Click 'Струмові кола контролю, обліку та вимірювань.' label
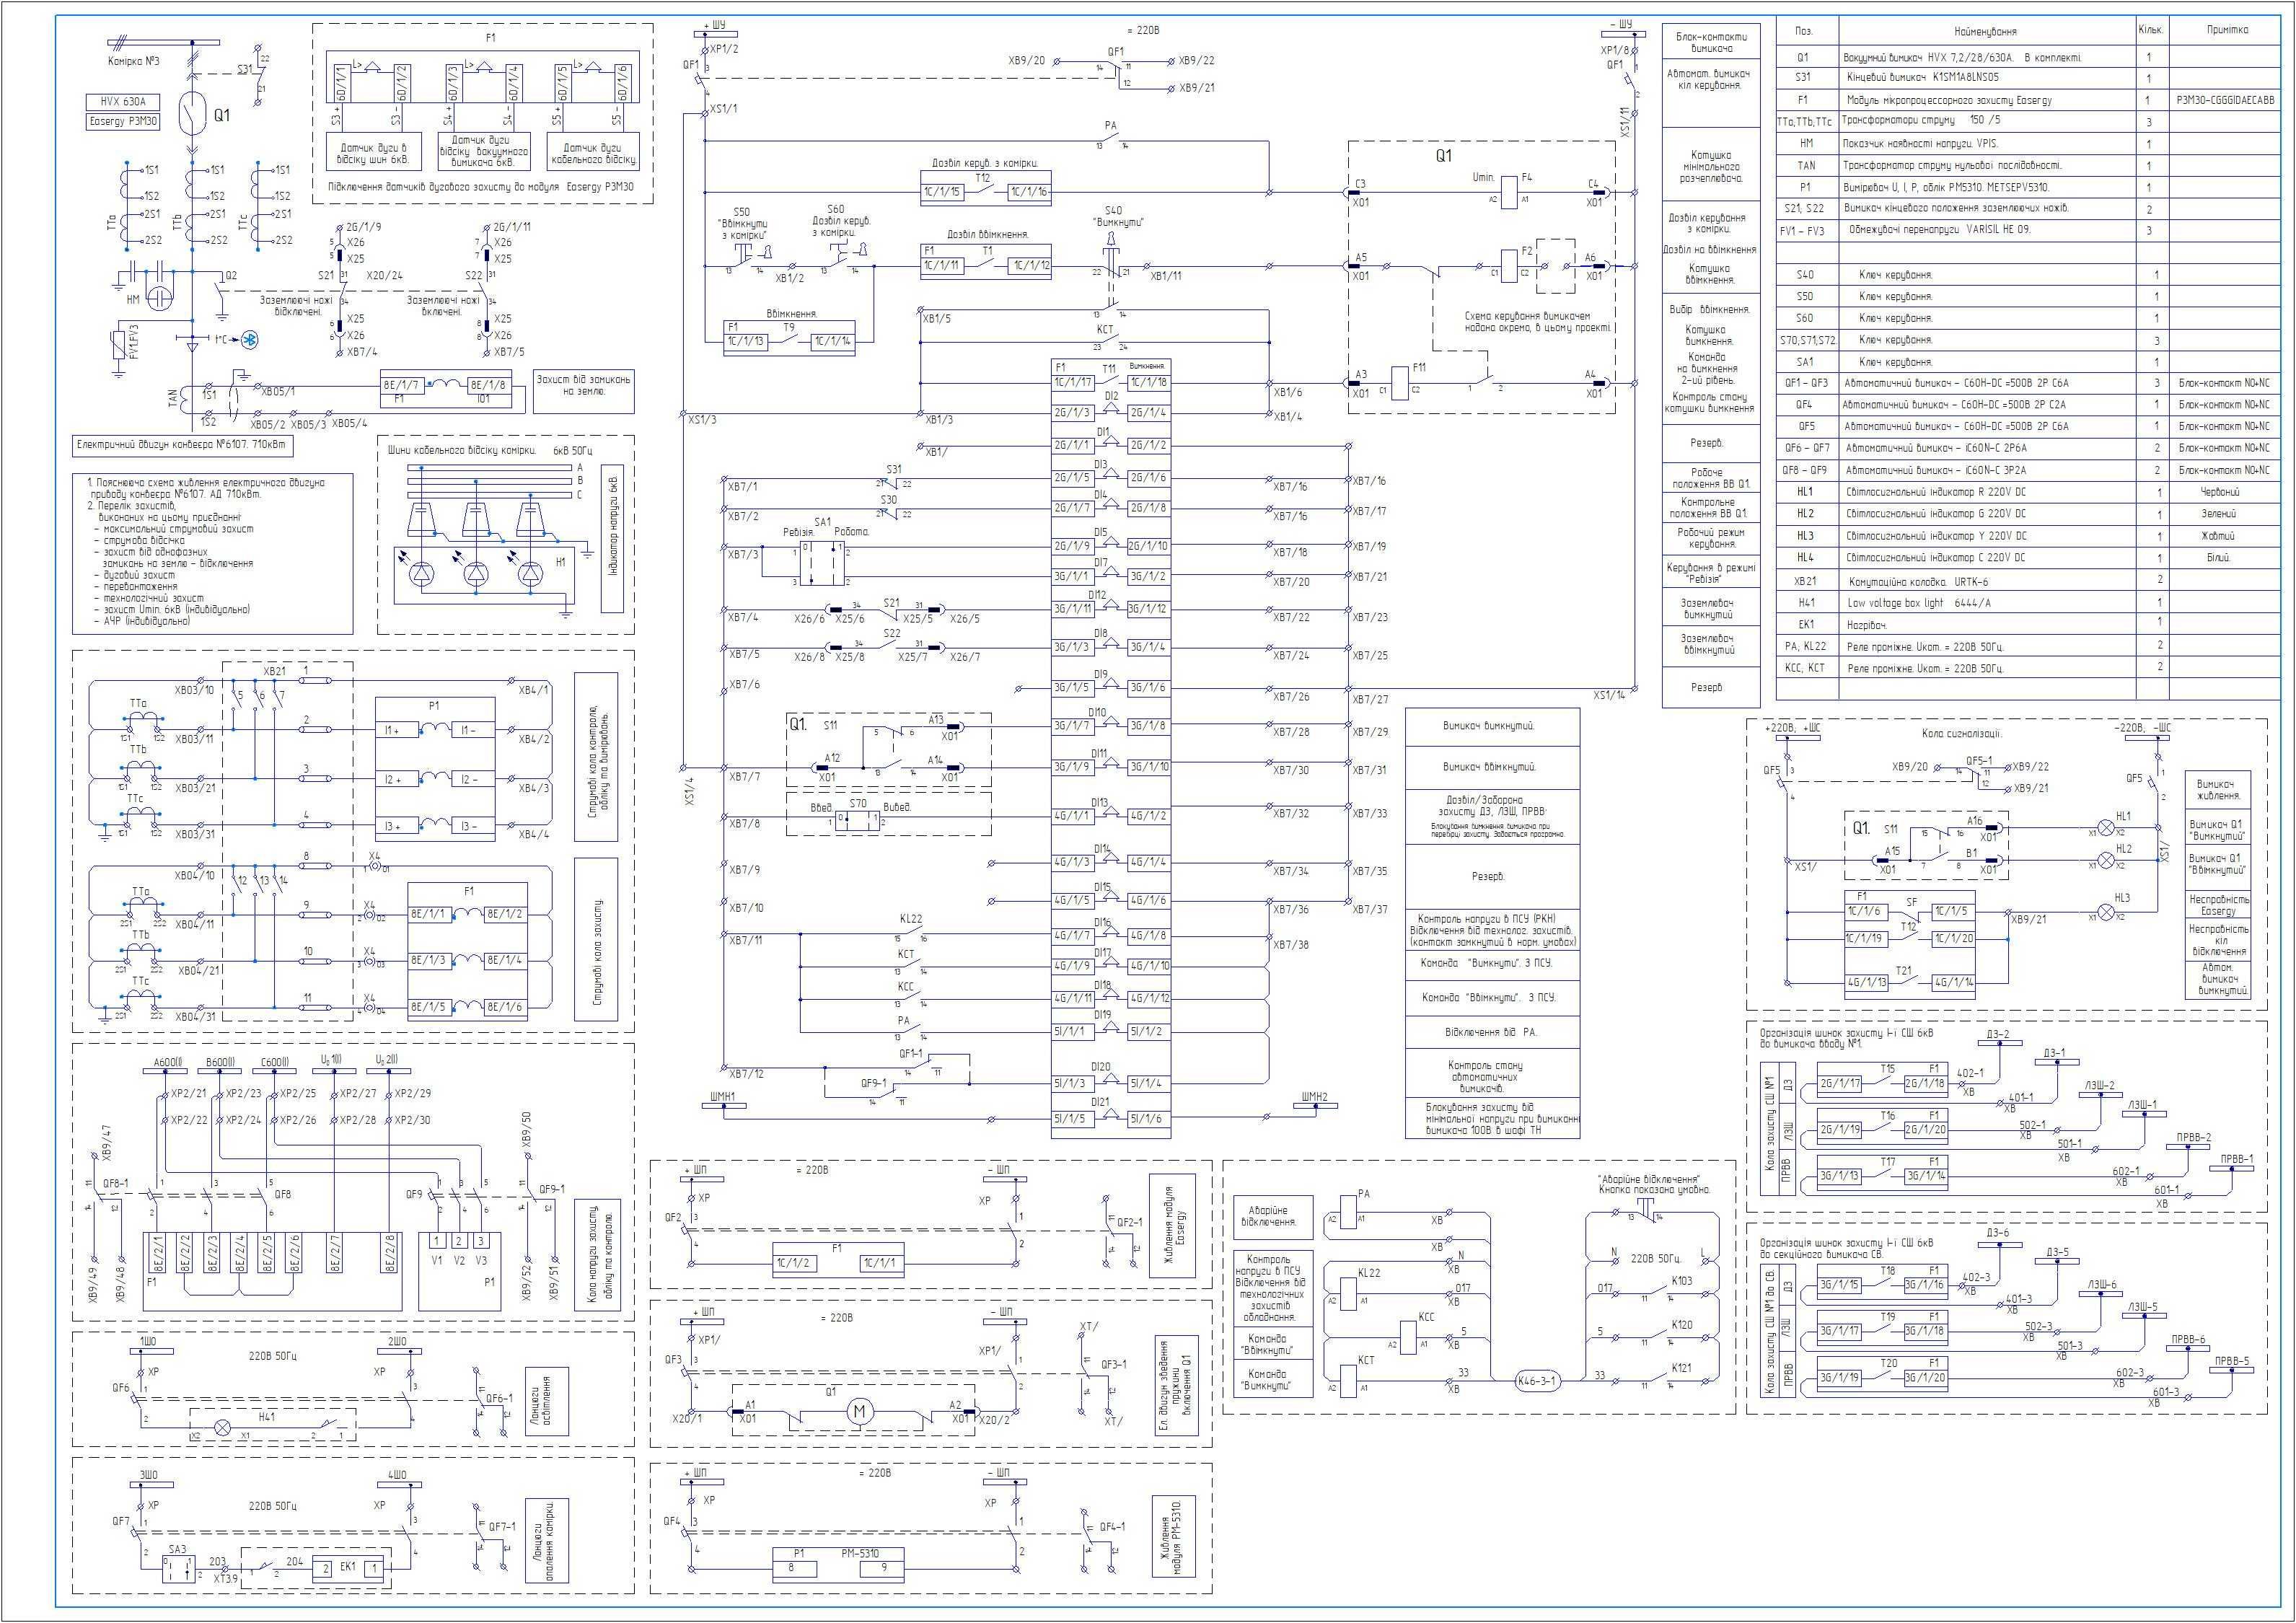The width and height of the screenshot is (2296, 1623). pyautogui.click(x=597, y=757)
